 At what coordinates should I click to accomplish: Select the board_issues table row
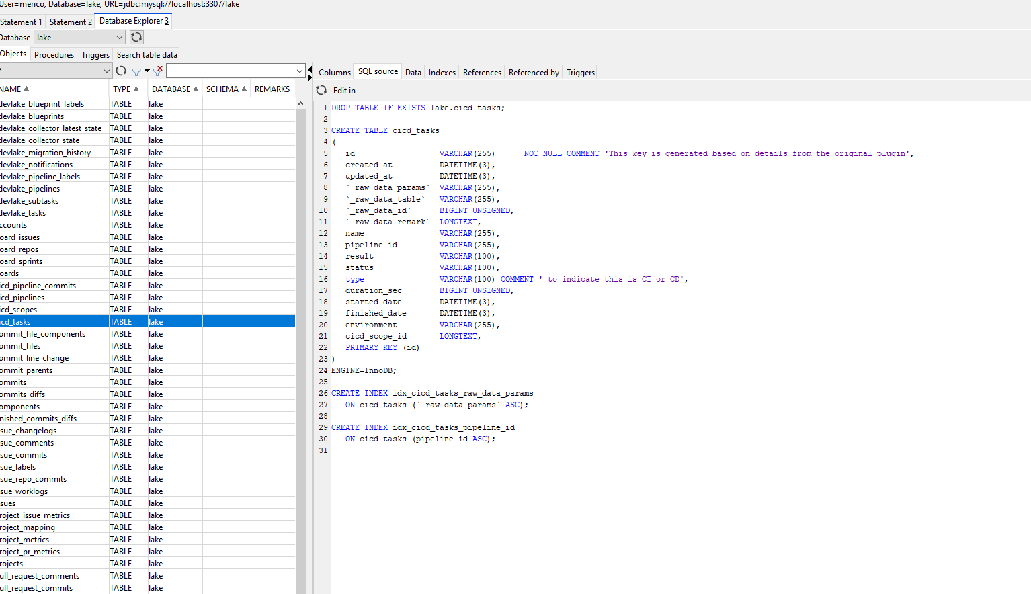(147, 237)
